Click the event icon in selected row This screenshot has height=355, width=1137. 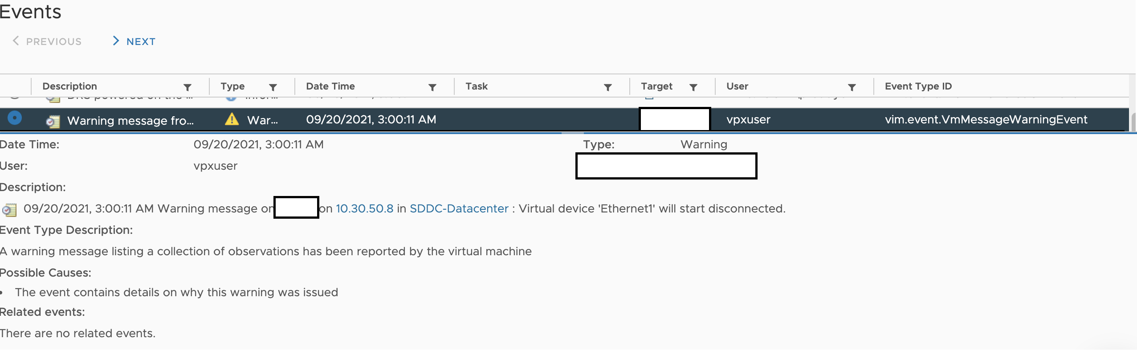53,121
